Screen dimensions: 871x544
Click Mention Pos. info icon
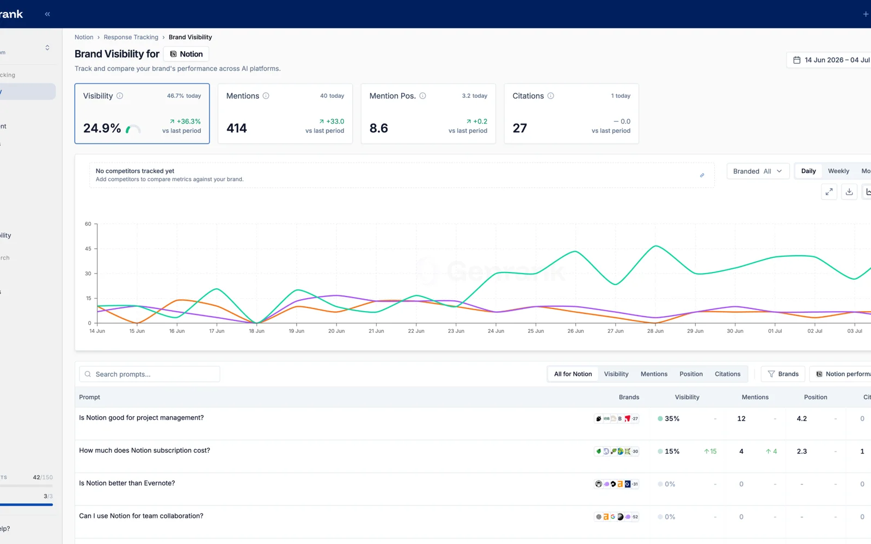pos(422,96)
